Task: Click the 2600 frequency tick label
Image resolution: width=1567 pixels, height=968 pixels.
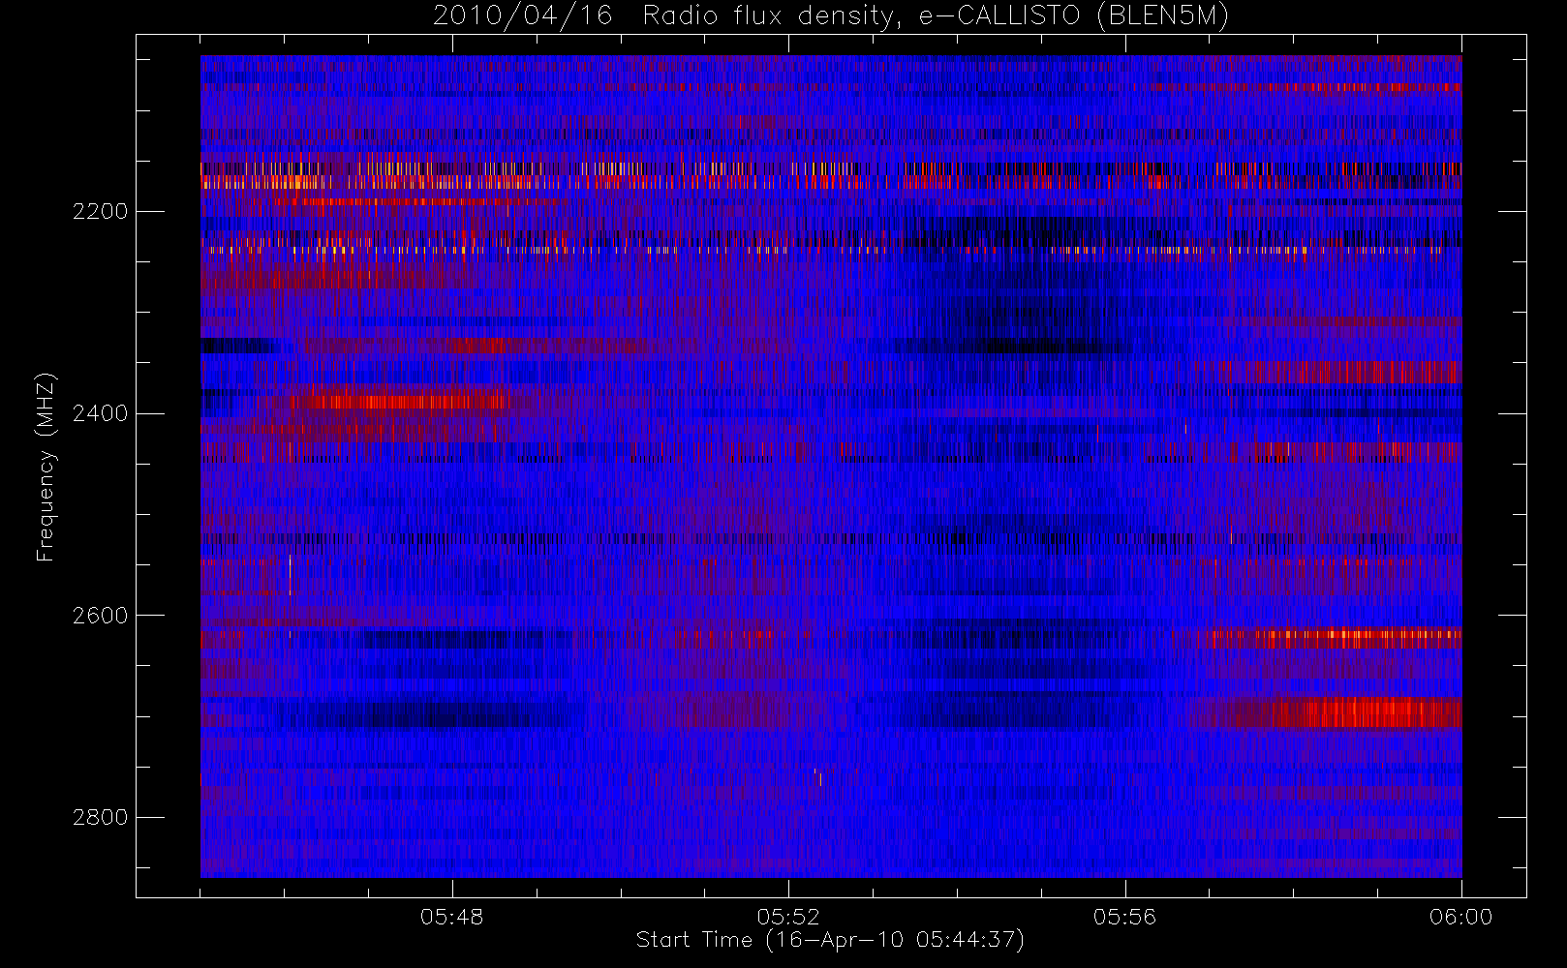Action: [x=100, y=616]
